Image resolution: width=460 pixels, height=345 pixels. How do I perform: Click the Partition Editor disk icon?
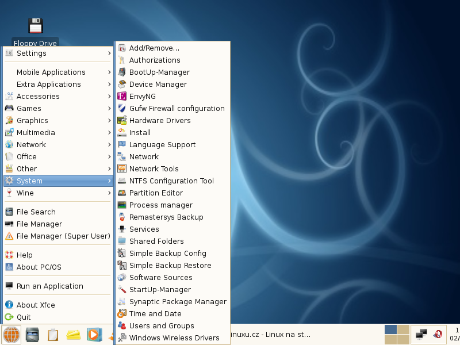[x=122, y=193]
